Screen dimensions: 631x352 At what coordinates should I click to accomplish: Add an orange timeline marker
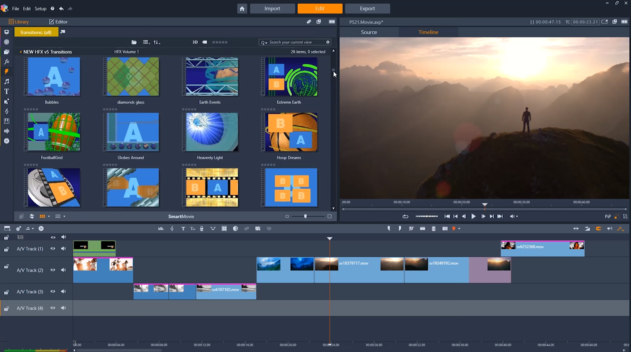point(454,229)
